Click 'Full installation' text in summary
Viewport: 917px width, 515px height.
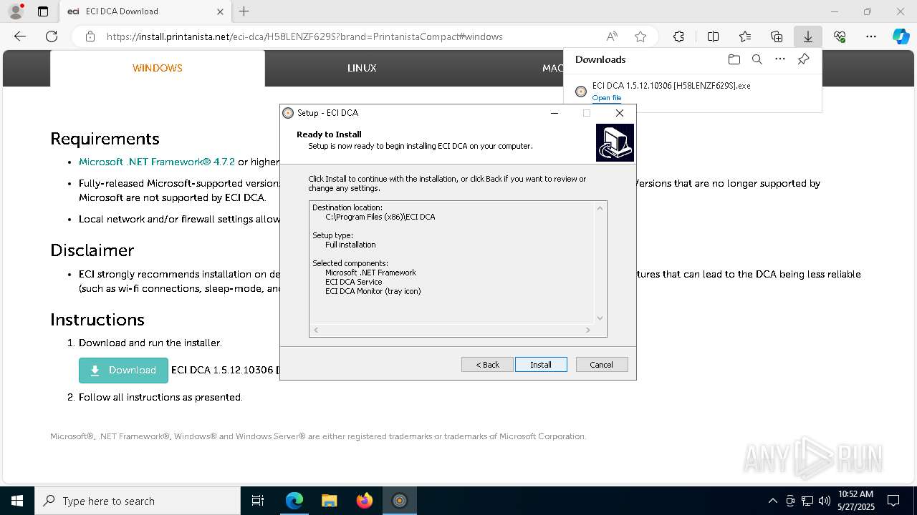[350, 245]
